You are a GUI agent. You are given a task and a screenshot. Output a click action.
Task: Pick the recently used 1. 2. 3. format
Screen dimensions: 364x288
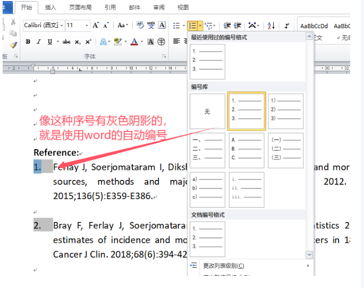tap(207, 62)
